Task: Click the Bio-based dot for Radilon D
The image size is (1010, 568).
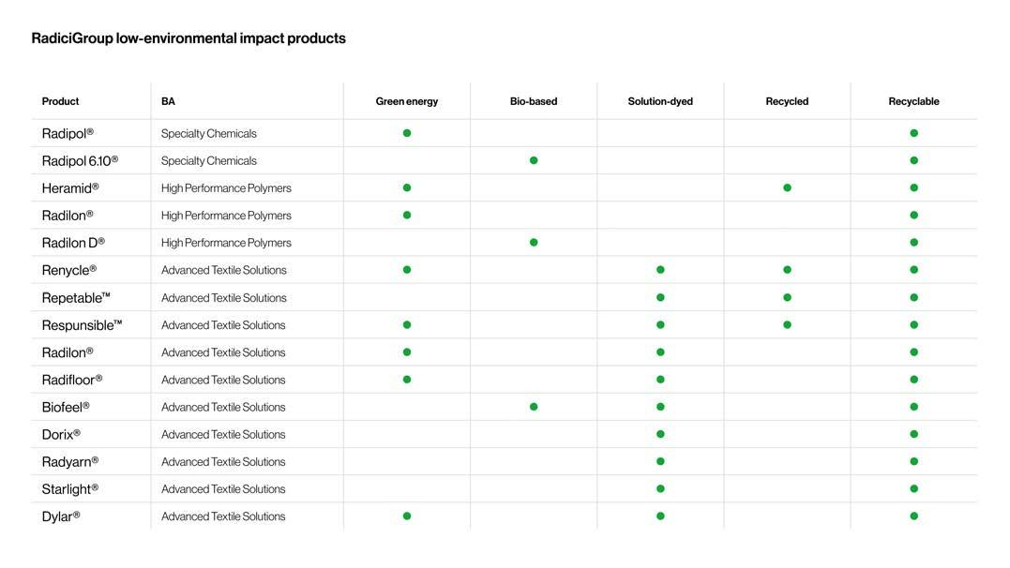Action: click(534, 243)
